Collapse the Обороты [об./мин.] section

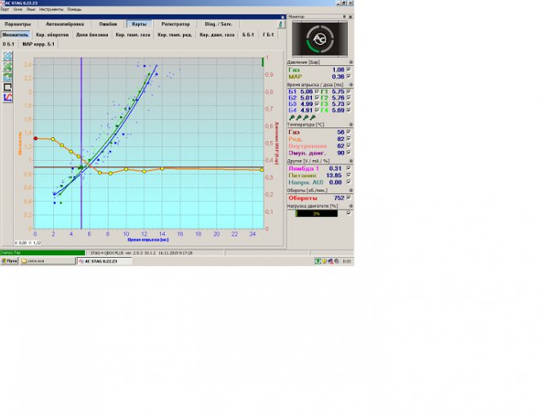click(351, 190)
